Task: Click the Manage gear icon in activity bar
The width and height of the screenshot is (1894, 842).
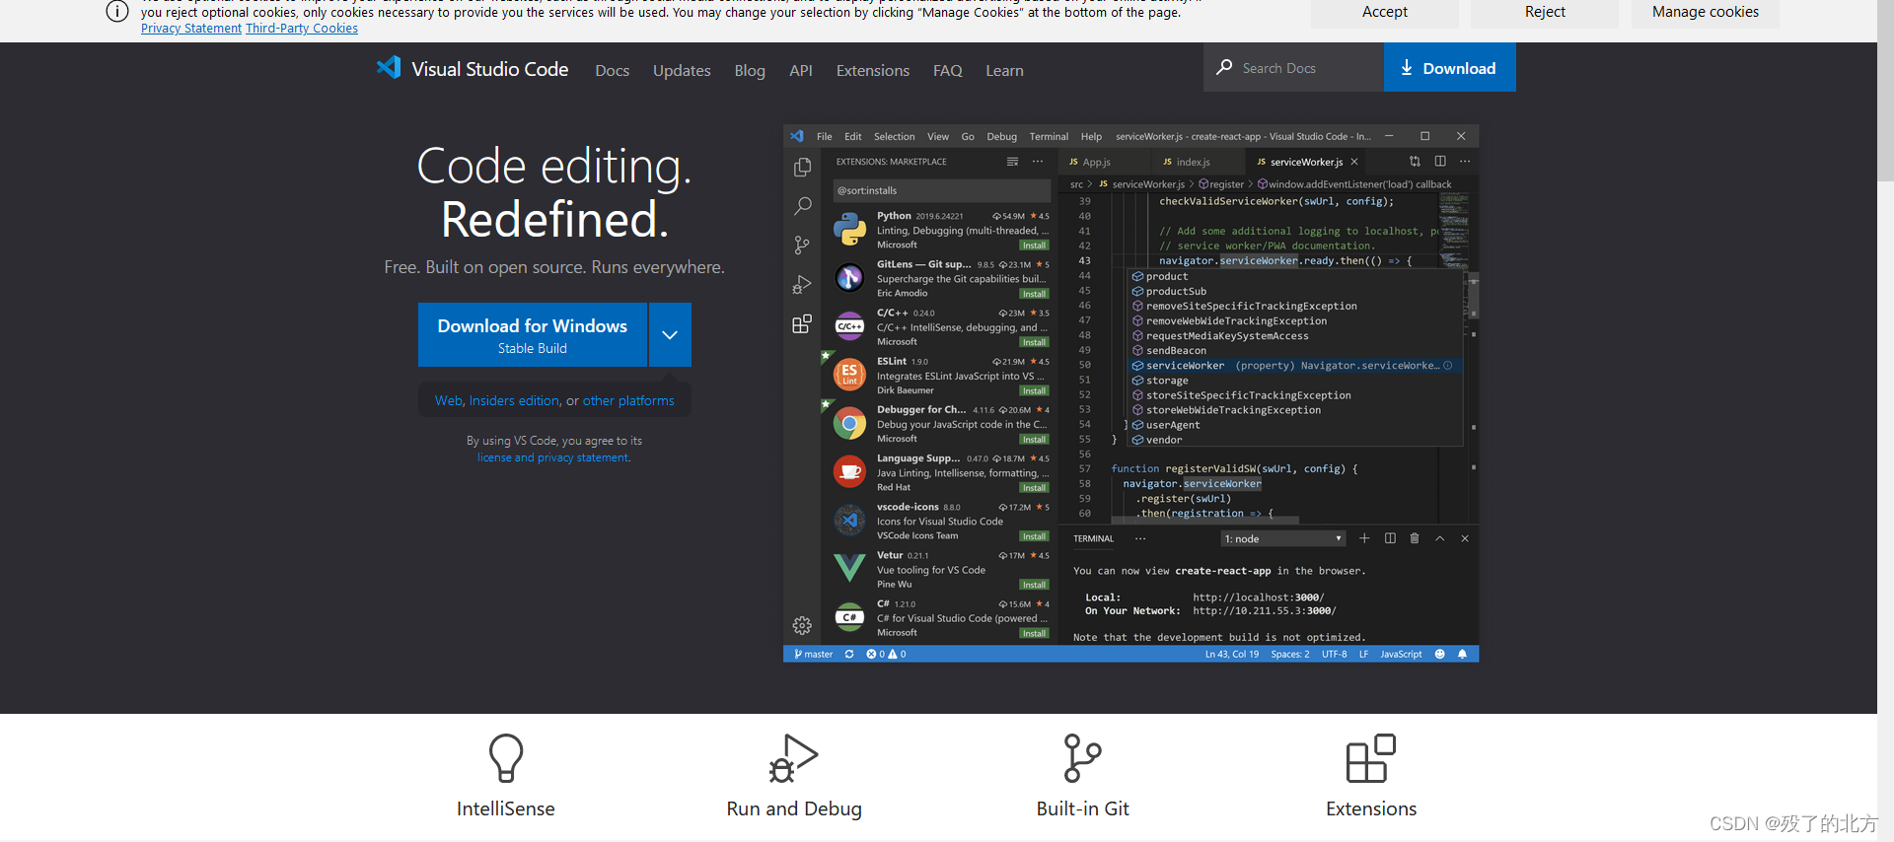Action: [802, 625]
